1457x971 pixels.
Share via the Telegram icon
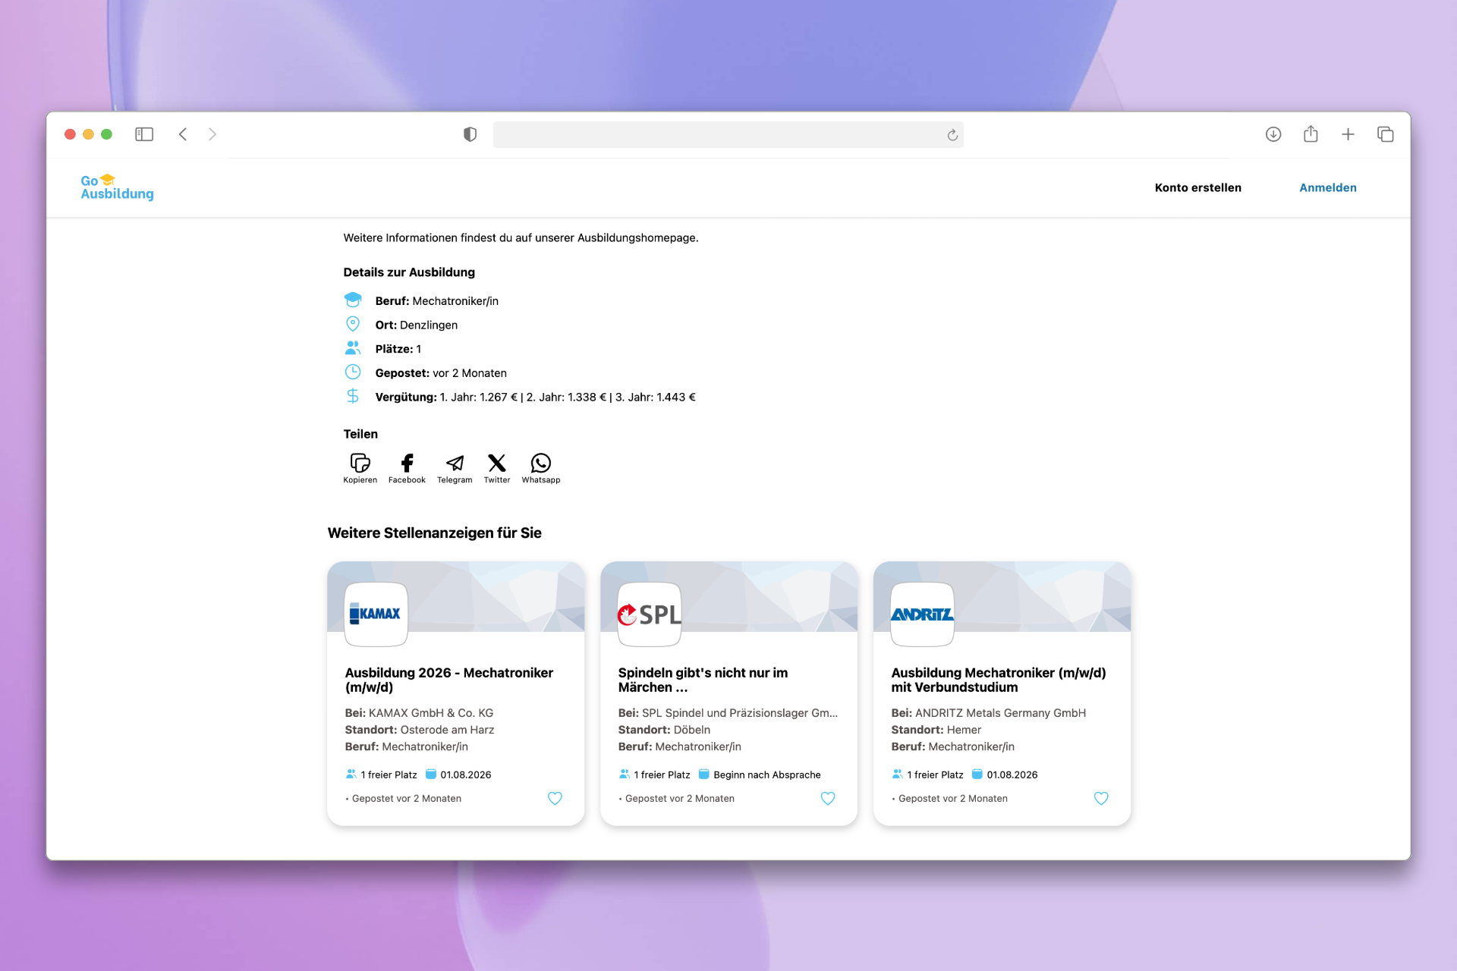455,464
